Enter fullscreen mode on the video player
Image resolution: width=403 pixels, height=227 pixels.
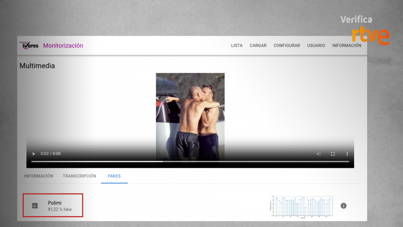(333, 154)
